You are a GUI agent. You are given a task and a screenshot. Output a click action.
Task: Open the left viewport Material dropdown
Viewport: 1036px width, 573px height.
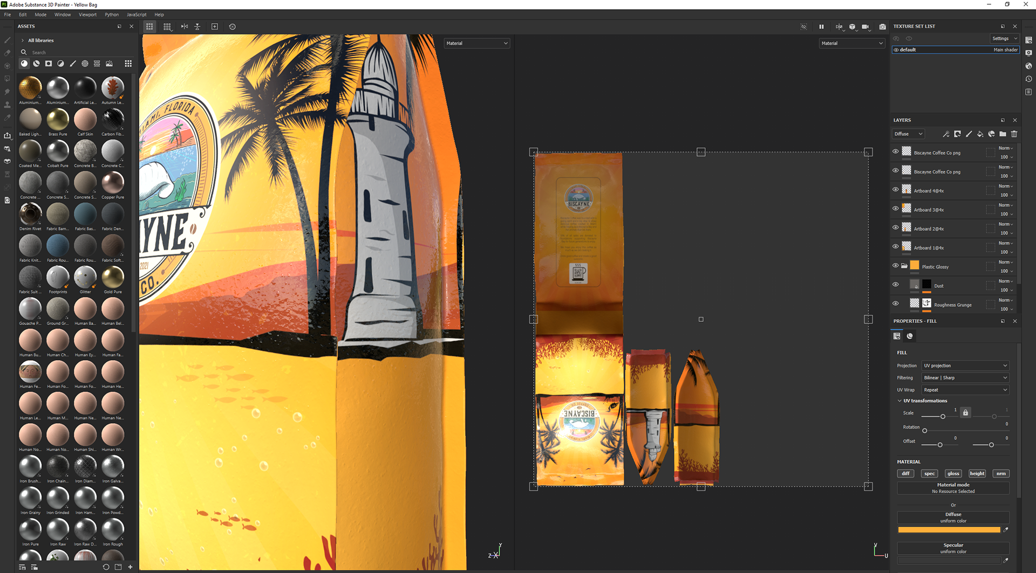point(477,43)
